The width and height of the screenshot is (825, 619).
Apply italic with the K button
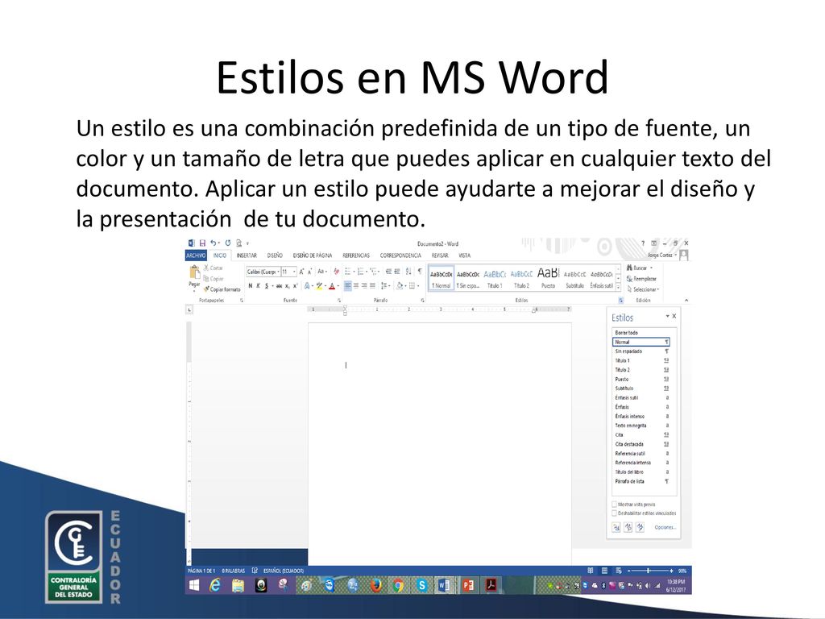pyautogui.click(x=259, y=286)
